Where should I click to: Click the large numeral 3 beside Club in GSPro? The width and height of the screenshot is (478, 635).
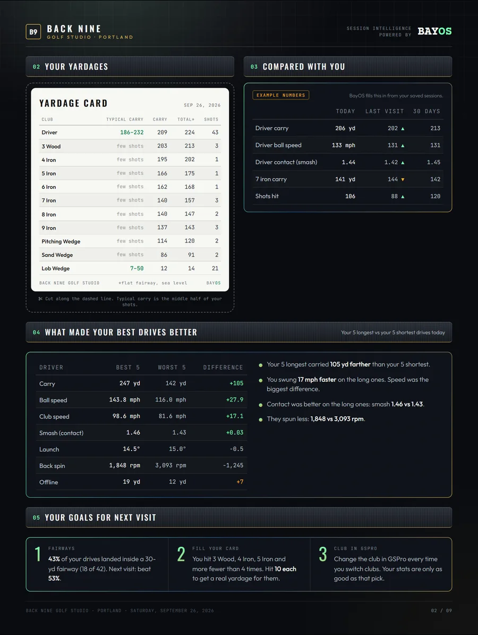point(323,554)
